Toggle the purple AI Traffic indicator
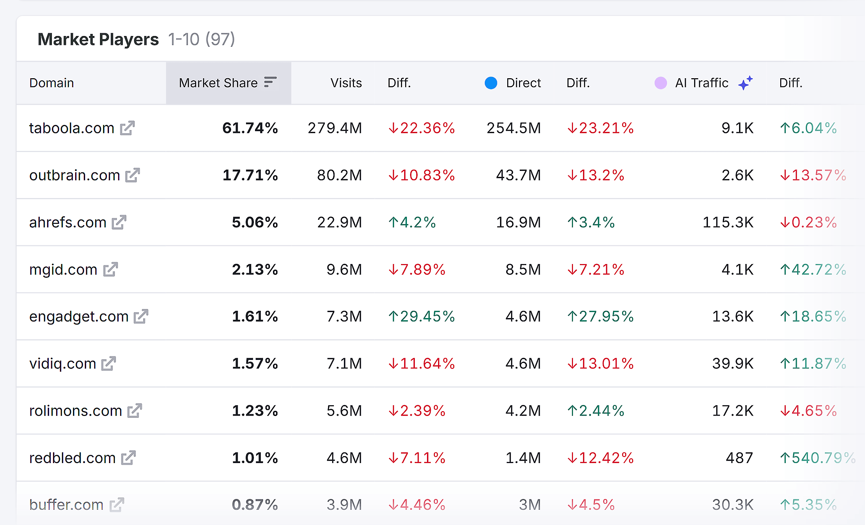The image size is (865, 525). pyautogui.click(x=661, y=83)
